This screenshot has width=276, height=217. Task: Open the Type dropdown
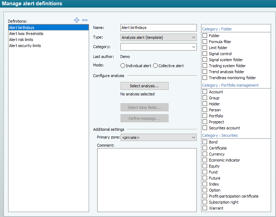158,37
